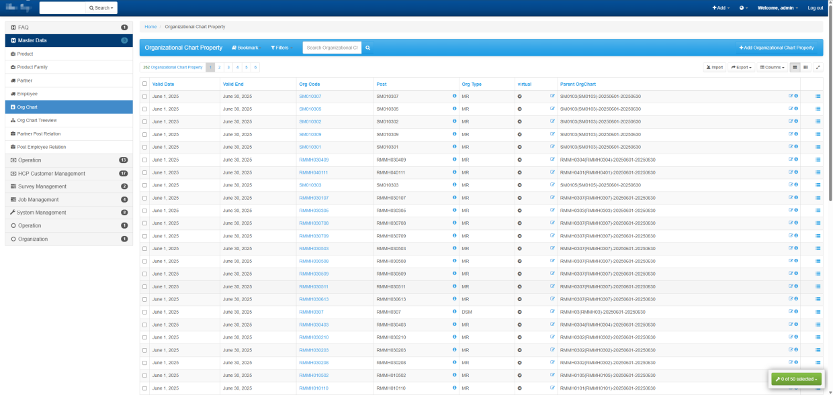833x395 pixels.
Task: Click Add Organizational Chart Property button
Action: pos(776,48)
